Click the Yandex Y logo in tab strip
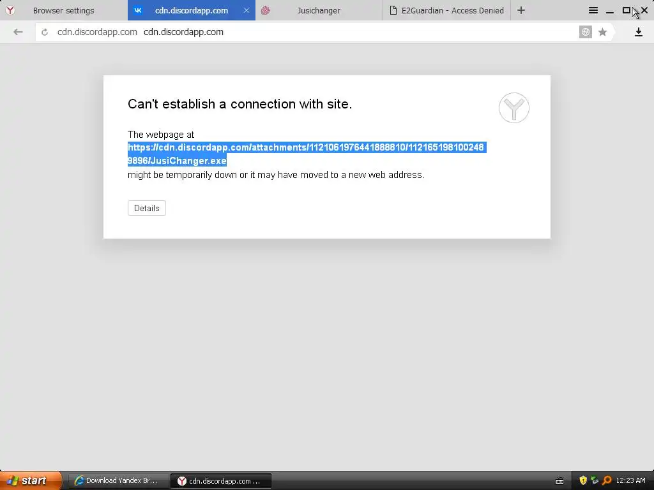 [x=10, y=10]
